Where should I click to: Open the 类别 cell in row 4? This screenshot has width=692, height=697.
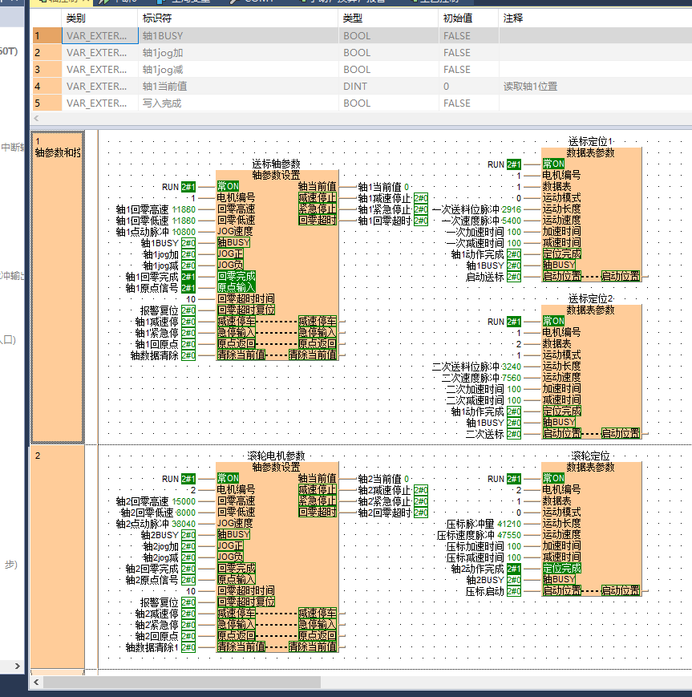(x=97, y=87)
